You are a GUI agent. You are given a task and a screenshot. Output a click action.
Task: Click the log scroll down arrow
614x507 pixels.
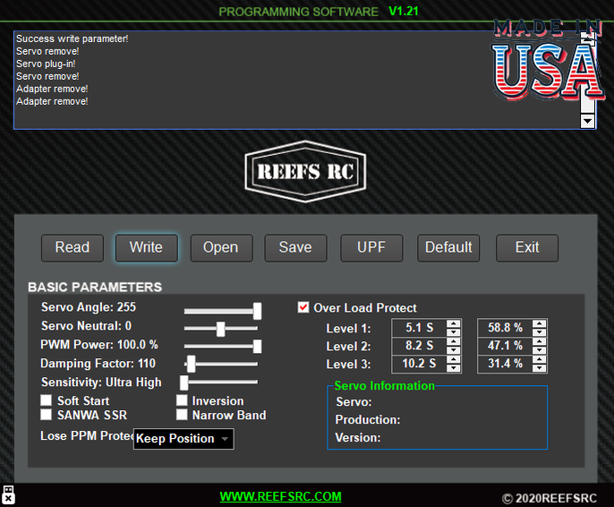pos(587,121)
